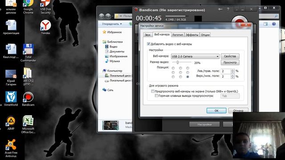Increase Верх./ниж. поле spinner value

pos(232,76)
